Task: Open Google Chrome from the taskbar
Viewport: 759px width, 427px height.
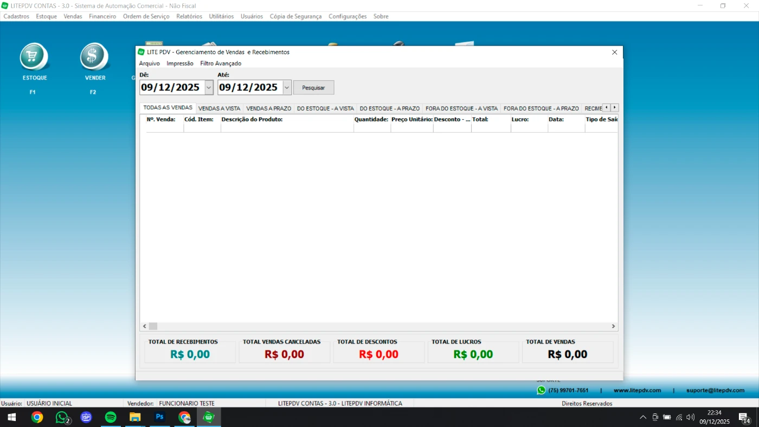Action: tap(37, 417)
